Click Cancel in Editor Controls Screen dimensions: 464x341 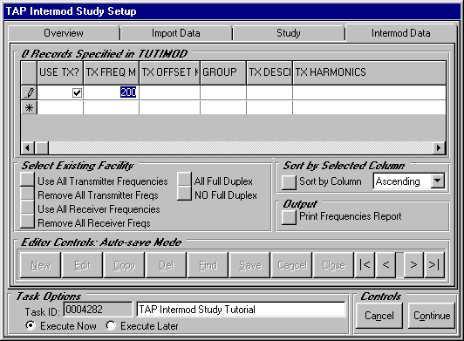coord(292,264)
